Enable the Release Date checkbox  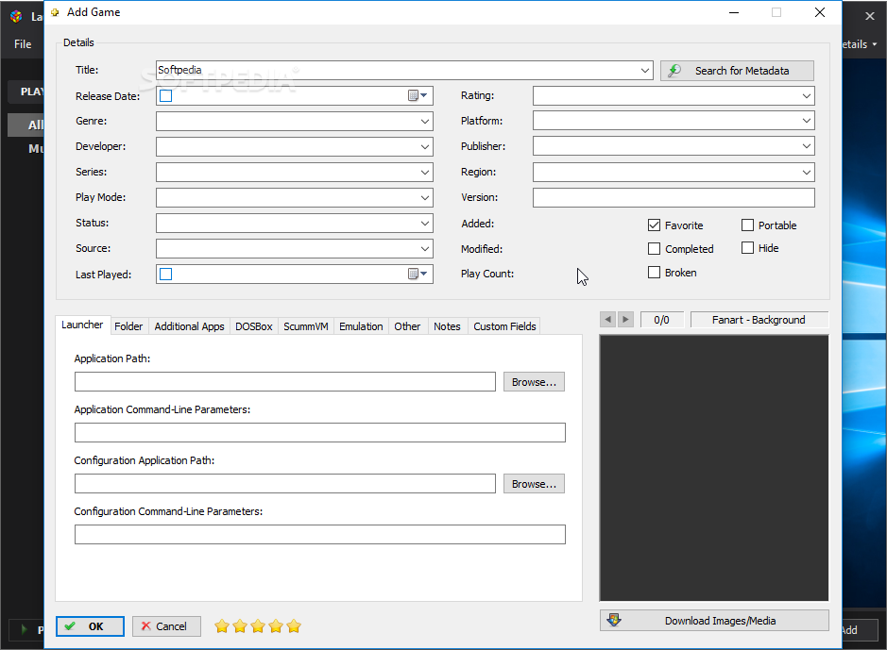pyautogui.click(x=165, y=96)
